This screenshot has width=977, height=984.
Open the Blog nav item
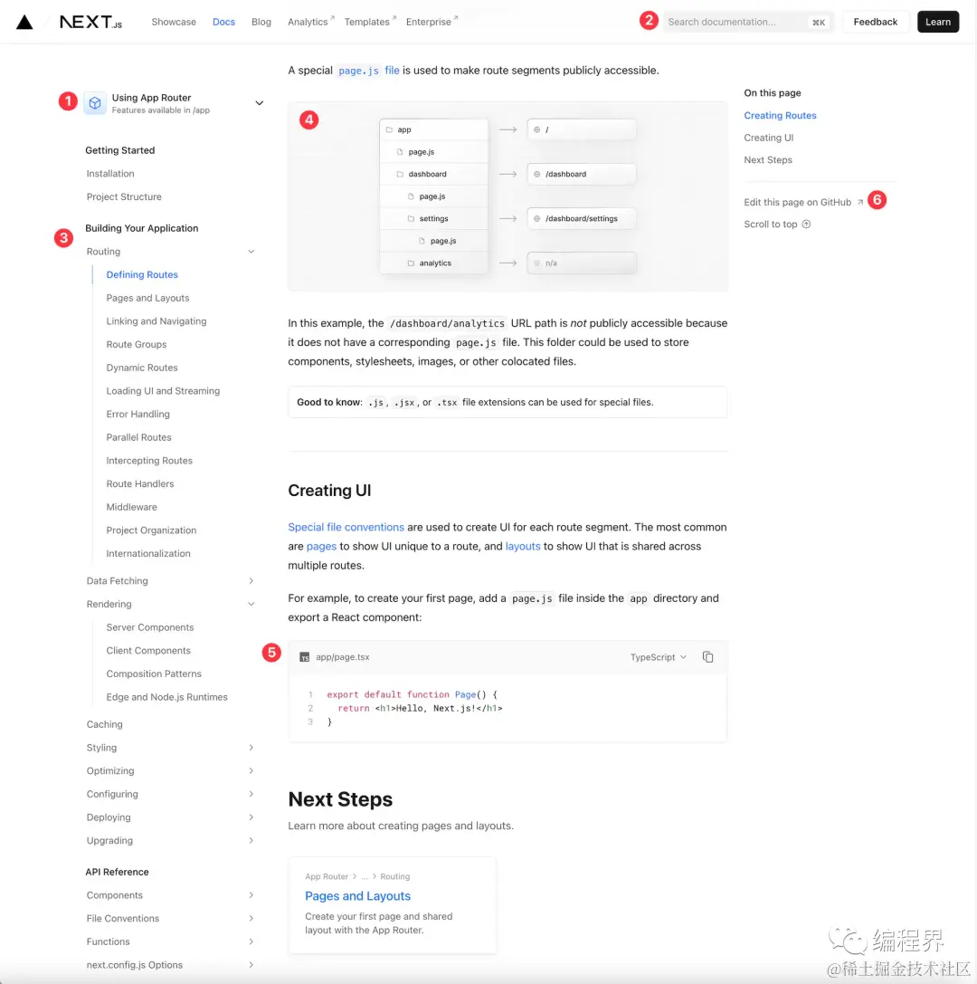(261, 22)
